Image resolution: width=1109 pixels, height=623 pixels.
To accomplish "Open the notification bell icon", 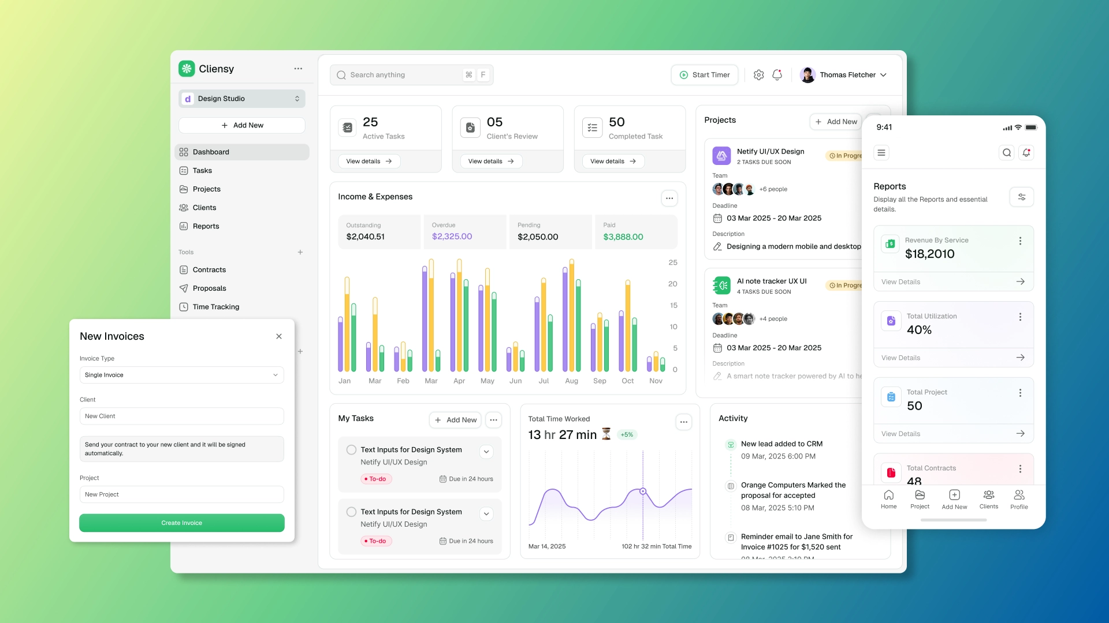I will [x=776, y=74].
